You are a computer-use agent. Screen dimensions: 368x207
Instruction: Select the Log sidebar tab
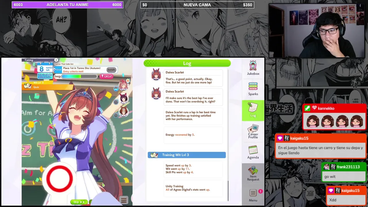[x=253, y=110]
